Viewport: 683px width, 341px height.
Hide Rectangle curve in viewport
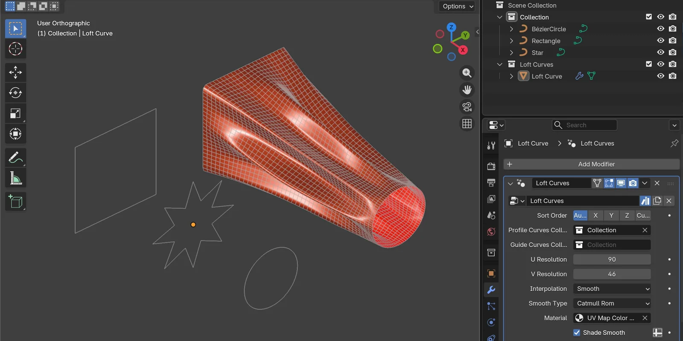pos(661,40)
